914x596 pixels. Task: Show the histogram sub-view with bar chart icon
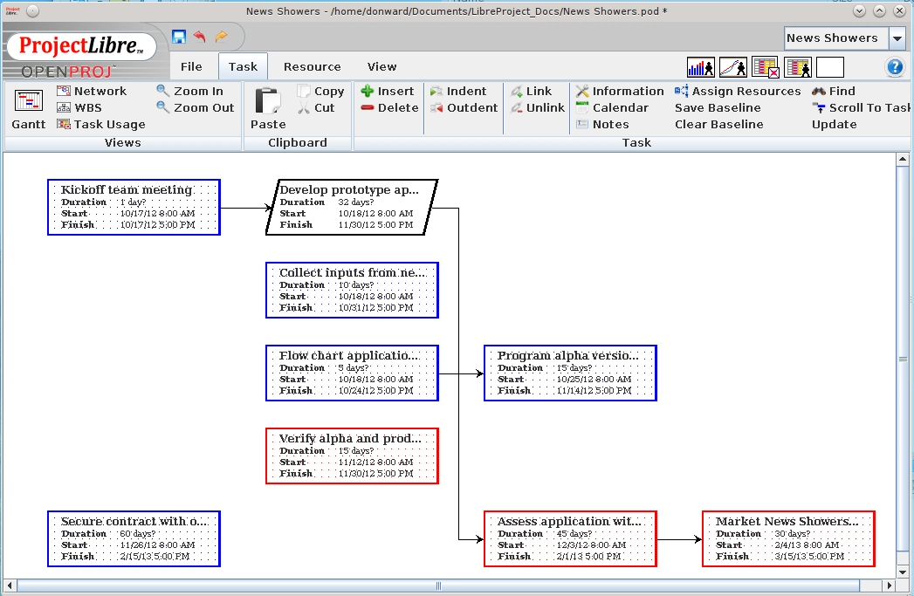point(701,67)
